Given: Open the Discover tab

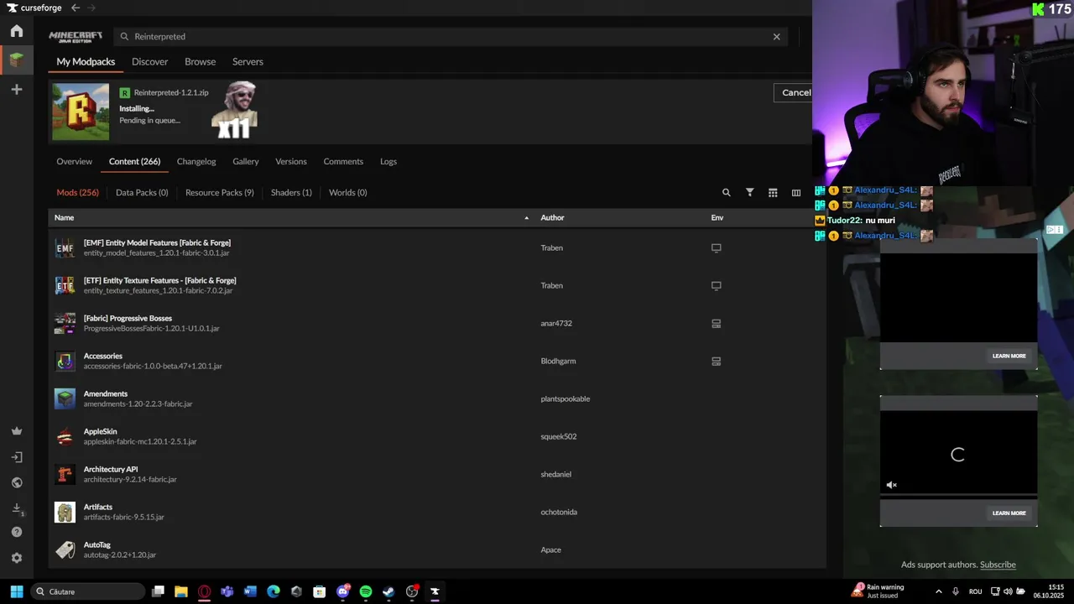Looking at the screenshot, I should [x=149, y=62].
